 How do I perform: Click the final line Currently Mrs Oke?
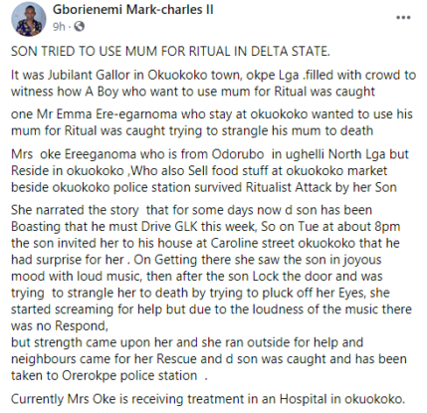click(x=208, y=399)
